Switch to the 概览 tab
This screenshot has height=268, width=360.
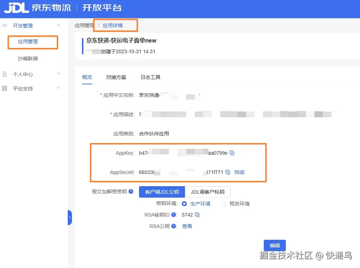pos(87,77)
